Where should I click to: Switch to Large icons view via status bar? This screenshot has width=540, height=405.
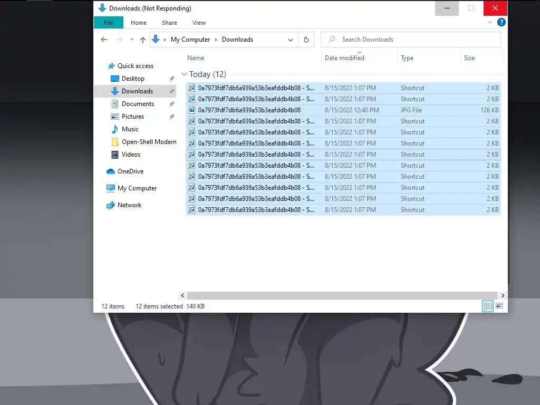tap(499, 306)
